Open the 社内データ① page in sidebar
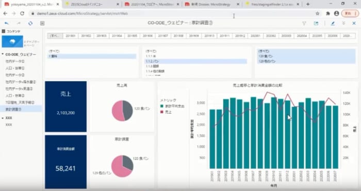 click(x=15, y=61)
